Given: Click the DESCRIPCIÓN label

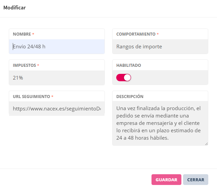Looking at the screenshot, I should (130, 97).
